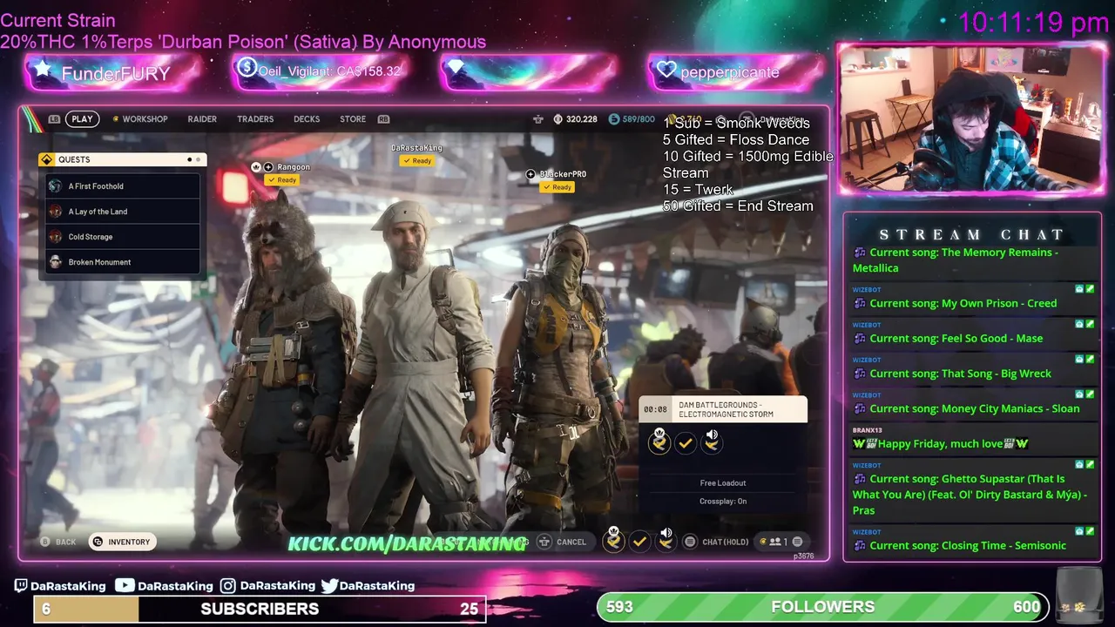Image resolution: width=1115 pixels, height=627 pixels.
Task: Open the party member count widget
Action: click(781, 542)
